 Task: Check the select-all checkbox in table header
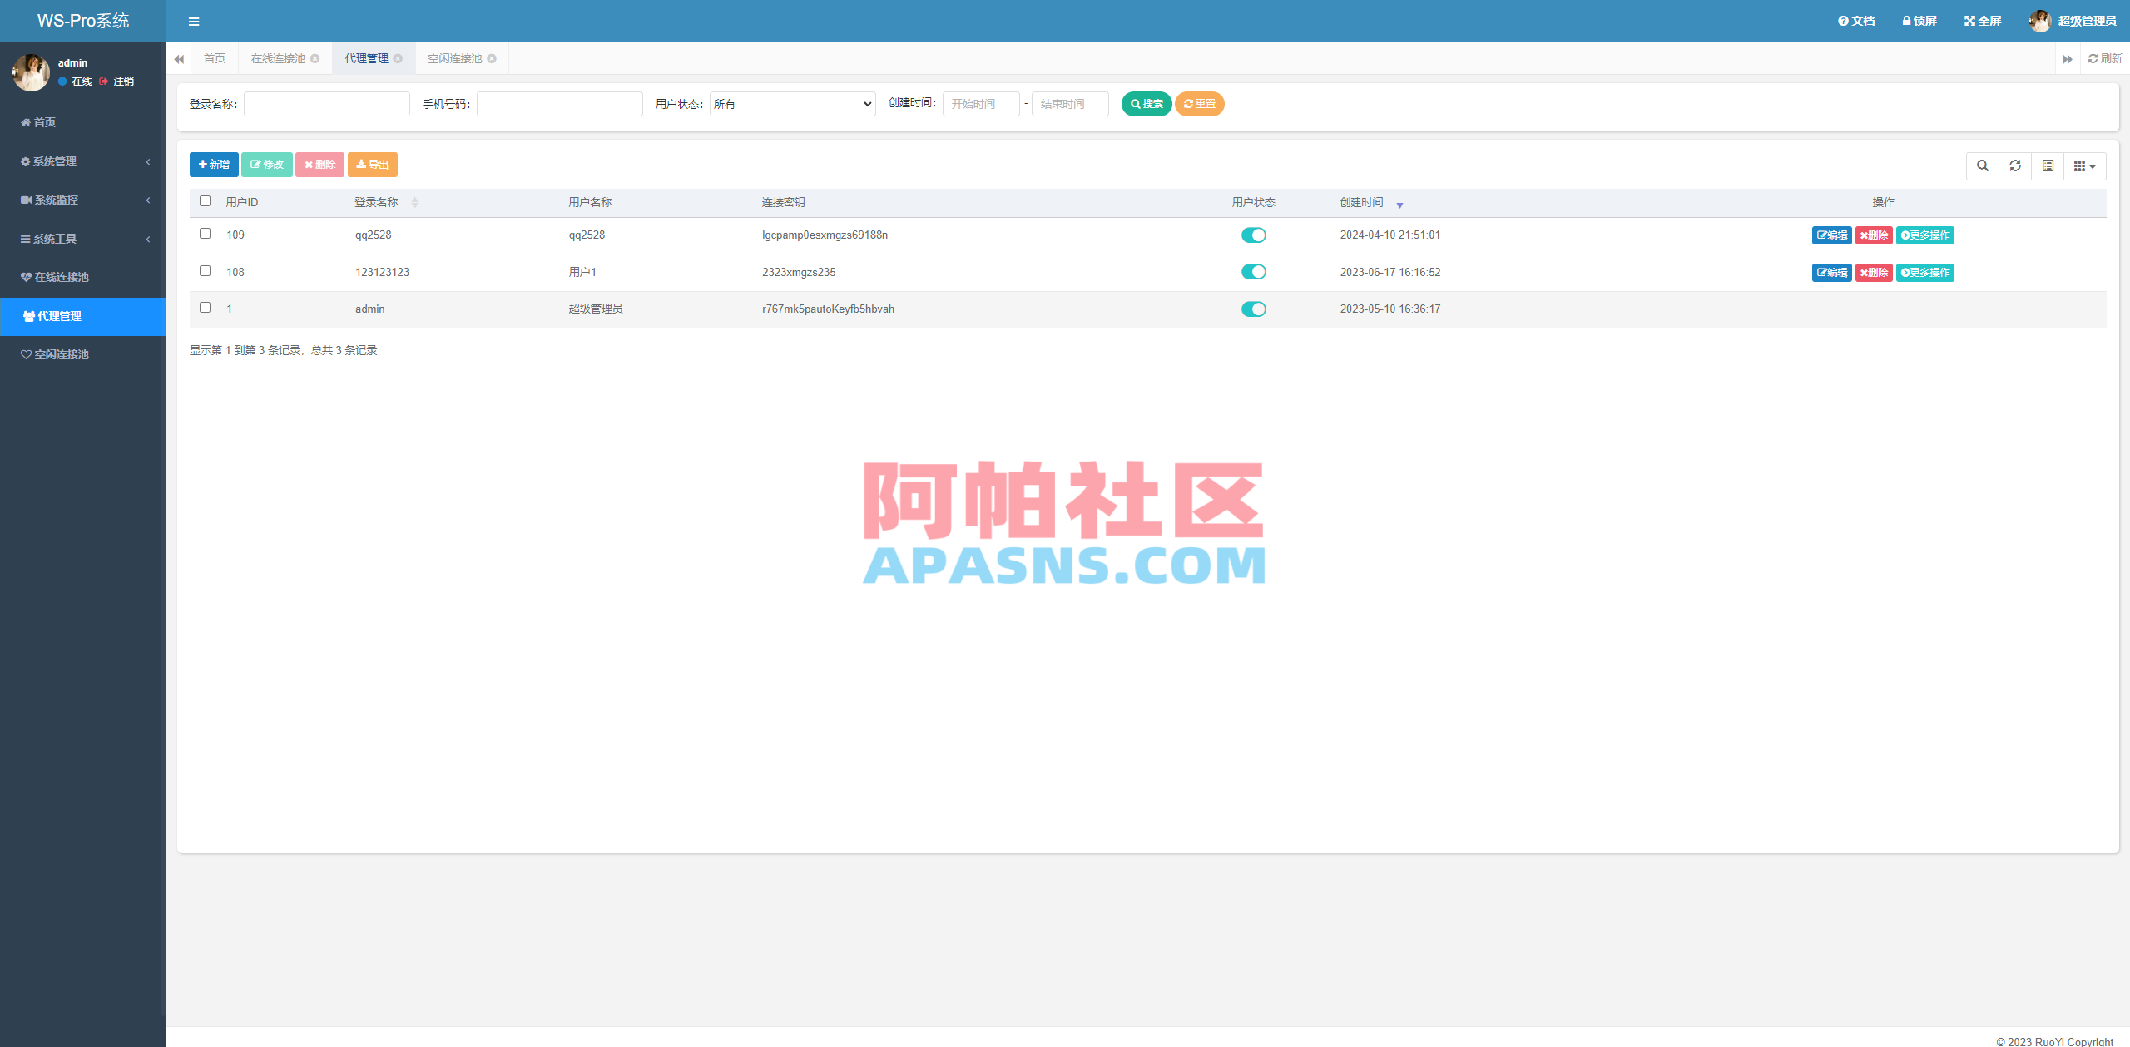pos(205,201)
